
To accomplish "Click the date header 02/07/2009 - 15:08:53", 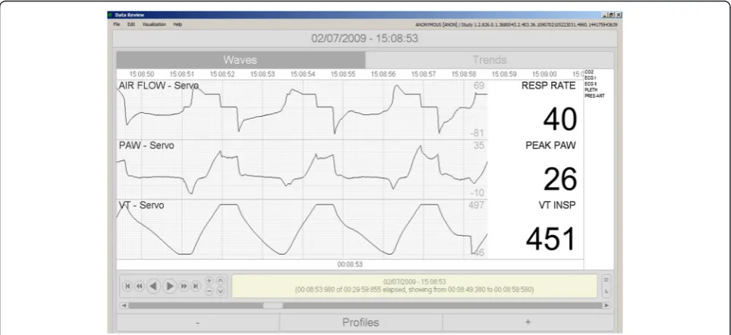I will (364, 39).
